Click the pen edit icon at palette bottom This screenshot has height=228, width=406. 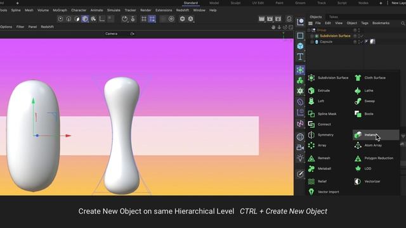coord(300,174)
